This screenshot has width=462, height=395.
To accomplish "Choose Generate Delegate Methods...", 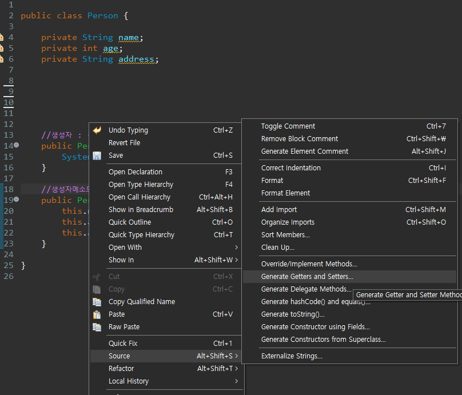I will pyautogui.click(x=306, y=289).
